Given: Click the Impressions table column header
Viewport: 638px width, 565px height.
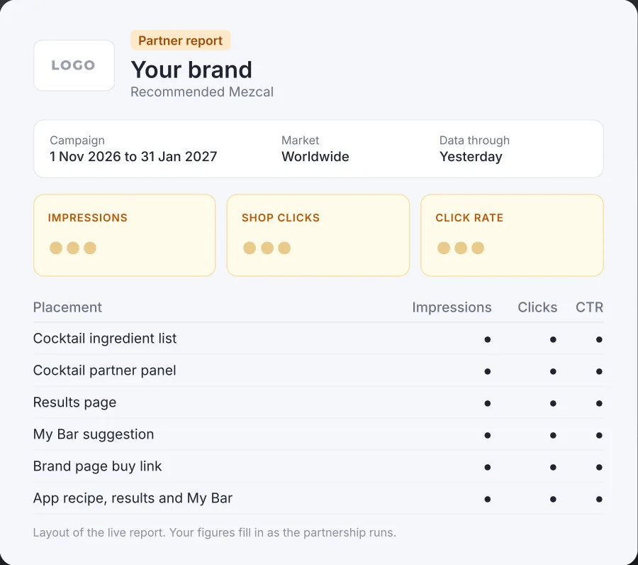Looking at the screenshot, I should tap(452, 307).
